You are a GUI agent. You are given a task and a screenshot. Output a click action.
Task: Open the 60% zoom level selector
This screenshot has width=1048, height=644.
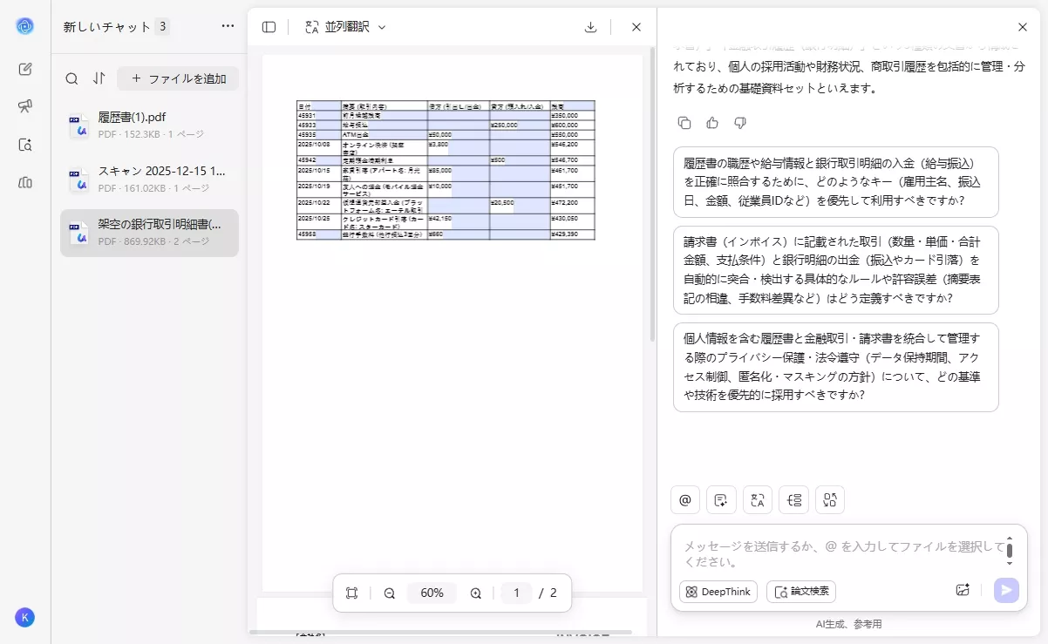[432, 593]
